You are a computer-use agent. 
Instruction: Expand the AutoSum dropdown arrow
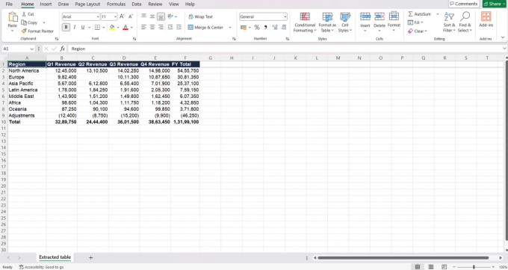point(438,14)
